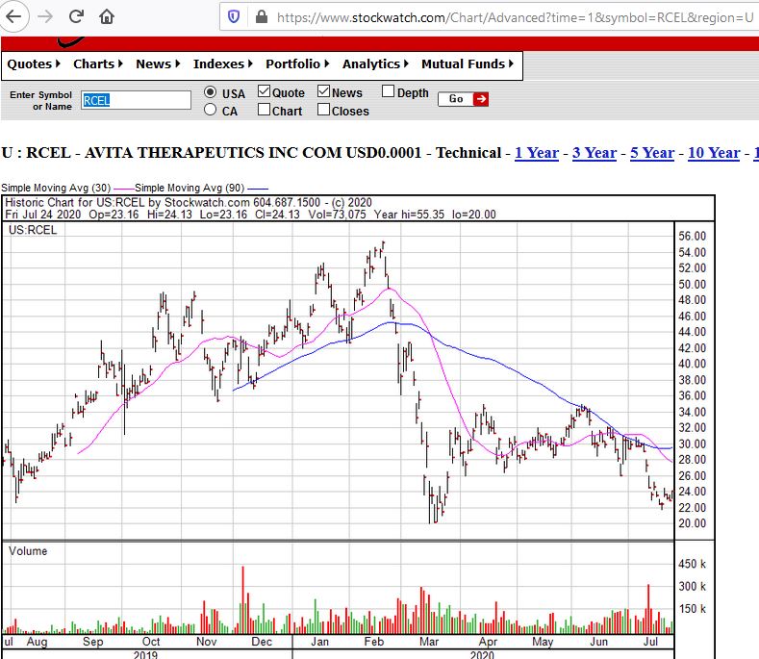View site security padlock info
Image resolution: width=759 pixels, height=659 pixels.
point(262,17)
